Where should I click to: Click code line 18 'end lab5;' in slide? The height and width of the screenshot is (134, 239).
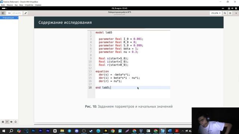click(x=103, y=88)
